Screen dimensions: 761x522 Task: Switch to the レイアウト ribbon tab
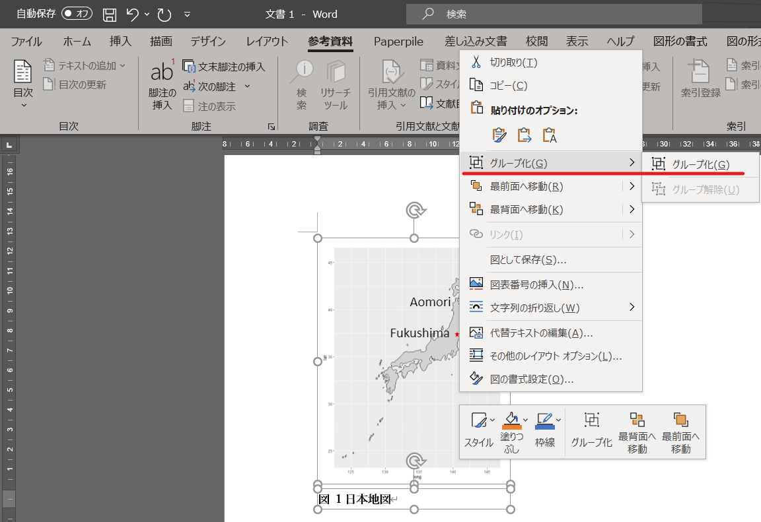point(267,41)
